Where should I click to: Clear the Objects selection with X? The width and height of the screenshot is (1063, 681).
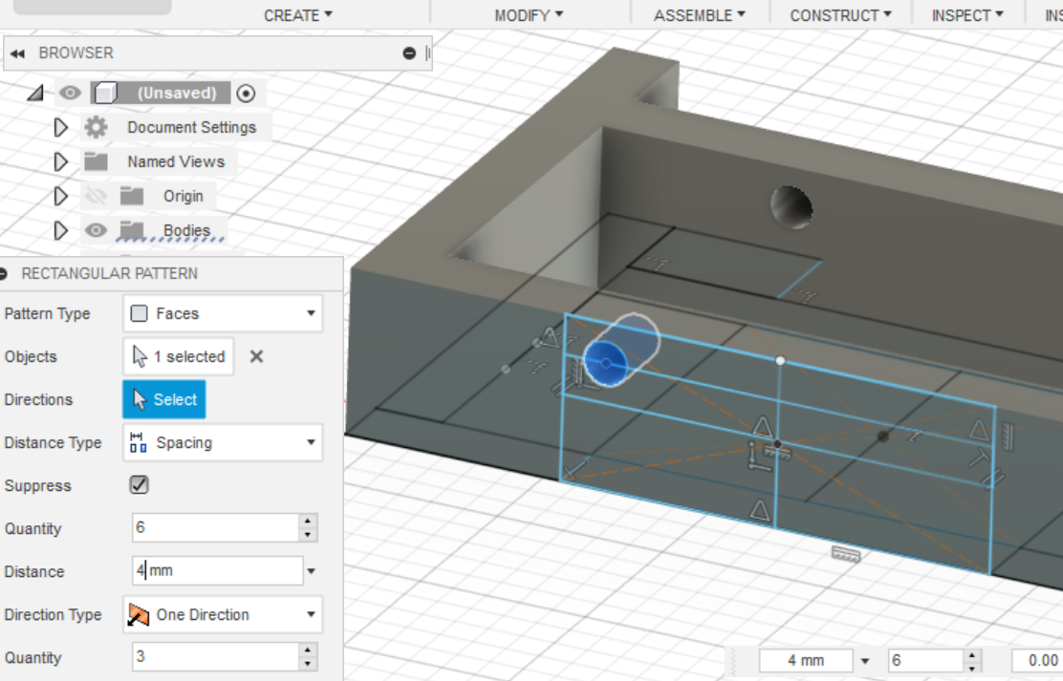click(x=256, y=356)
